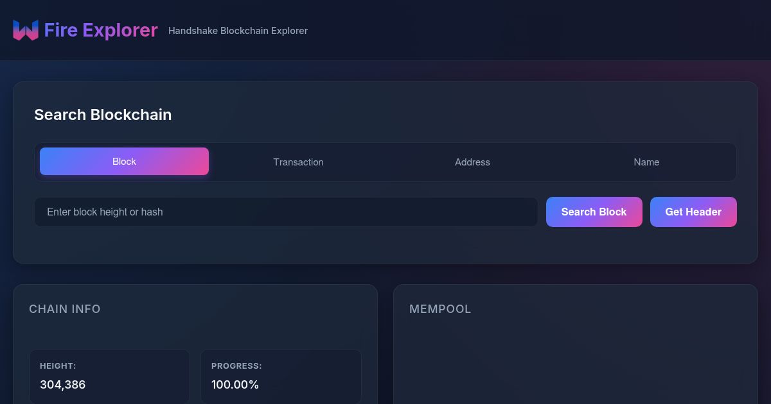Click the Get Header button

(x=693, y=212)
